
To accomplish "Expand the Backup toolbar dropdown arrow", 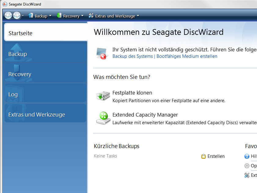I will tap(50, 16).
